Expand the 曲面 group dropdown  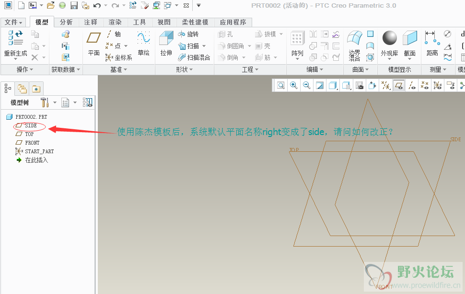tap(360, 69)
